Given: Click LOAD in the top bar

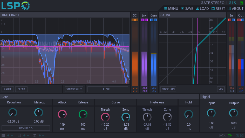Looking at the screenshot, I should pos(202,9).
